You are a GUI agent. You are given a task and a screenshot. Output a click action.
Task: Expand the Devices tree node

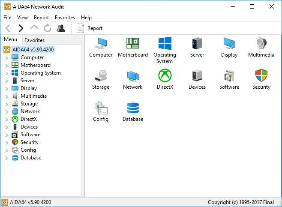[7, 127]
